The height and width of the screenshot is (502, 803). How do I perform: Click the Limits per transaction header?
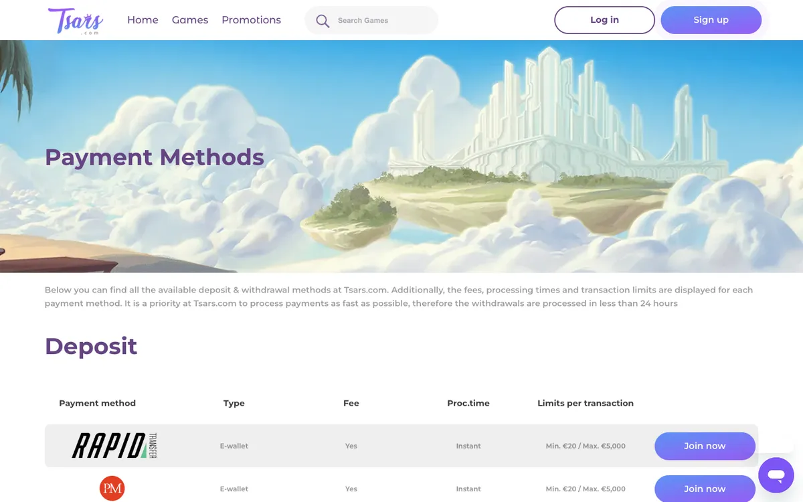tap(586, 403)
